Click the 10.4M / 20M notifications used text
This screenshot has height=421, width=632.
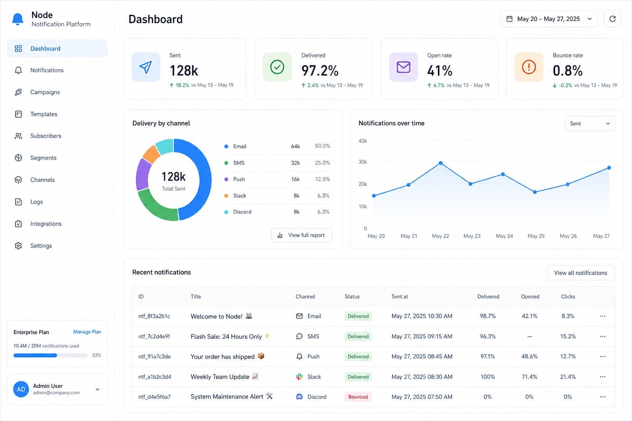(x=46, y=346)
